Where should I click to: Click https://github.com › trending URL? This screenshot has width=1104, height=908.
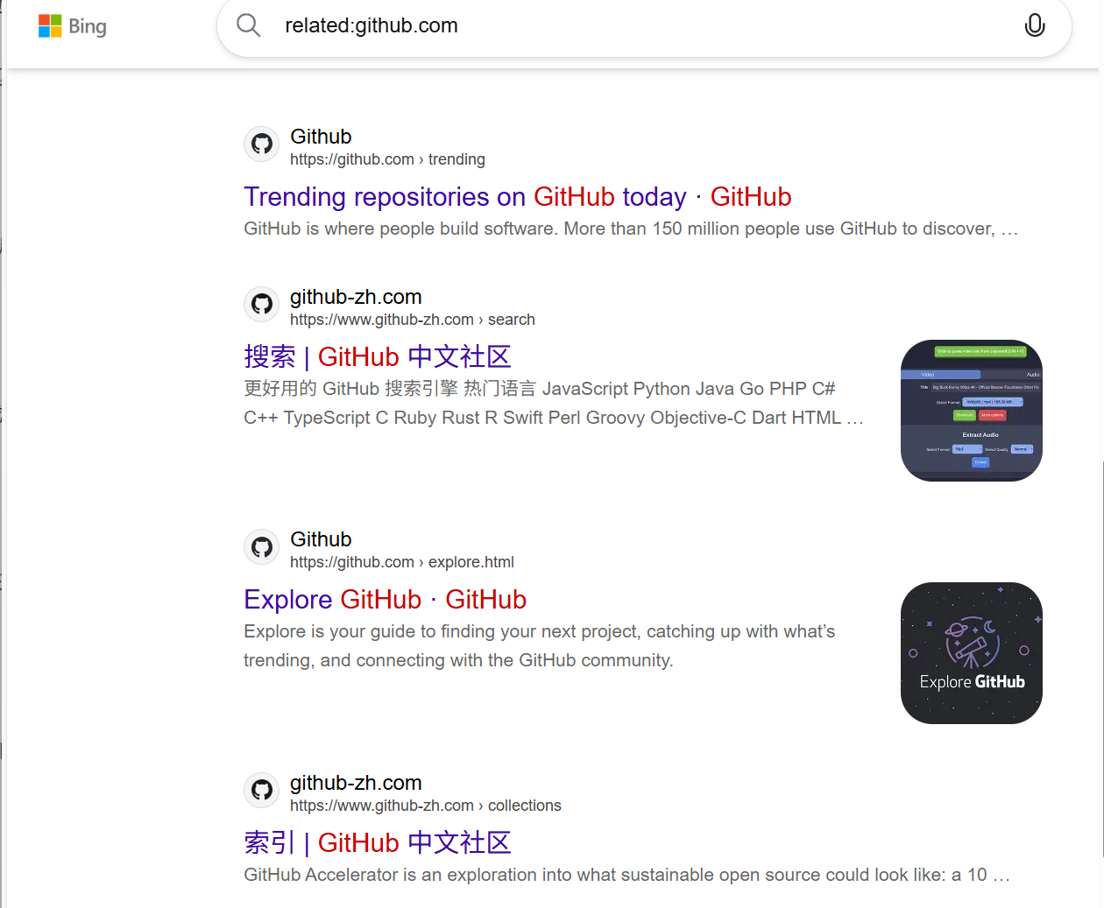pos(387,159)
